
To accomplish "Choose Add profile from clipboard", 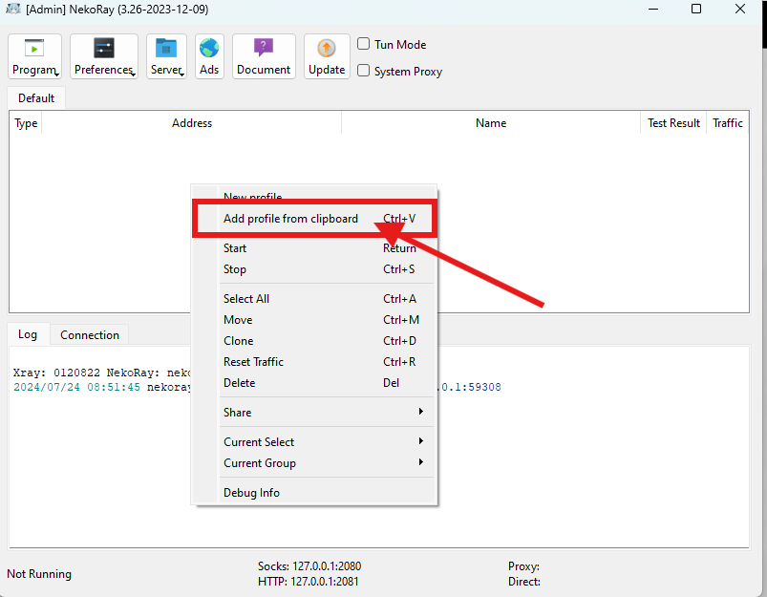I will (313, 218).
